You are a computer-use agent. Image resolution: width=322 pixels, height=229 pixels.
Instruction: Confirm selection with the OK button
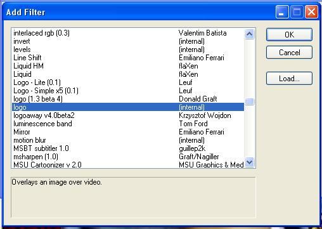(289, 34)
